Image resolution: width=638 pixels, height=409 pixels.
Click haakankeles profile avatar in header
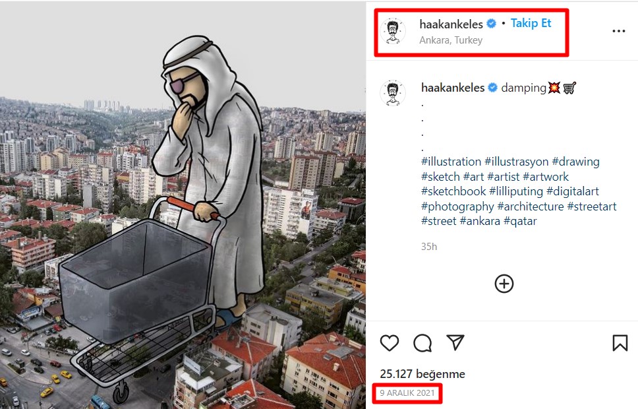click(393, 31)
